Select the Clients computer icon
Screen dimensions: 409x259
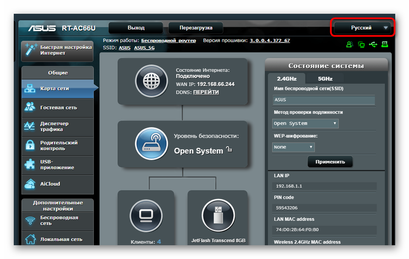coord(146,215)
